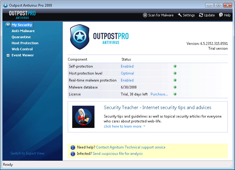
Task: Select Event Viewer in the sidebar
Action: pyautogui.click(x=23, y=55)
